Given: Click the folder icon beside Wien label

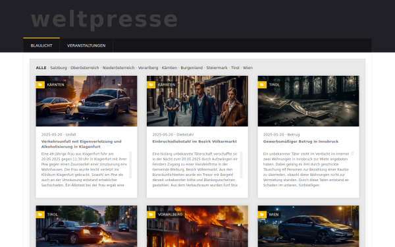Looking at the screenshot, I should [262, 215].
